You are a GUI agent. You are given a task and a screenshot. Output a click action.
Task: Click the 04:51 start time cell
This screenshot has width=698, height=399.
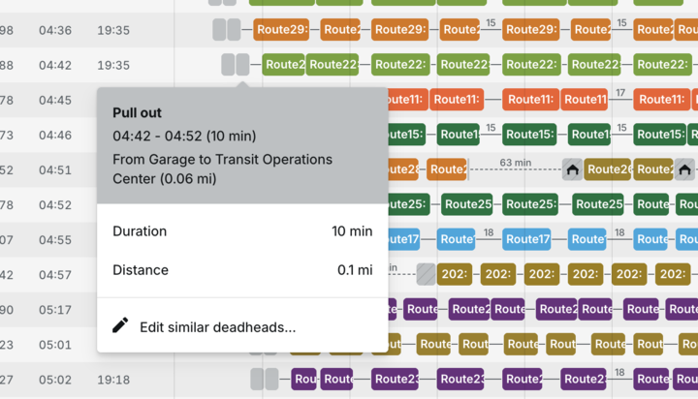(55, 169)
